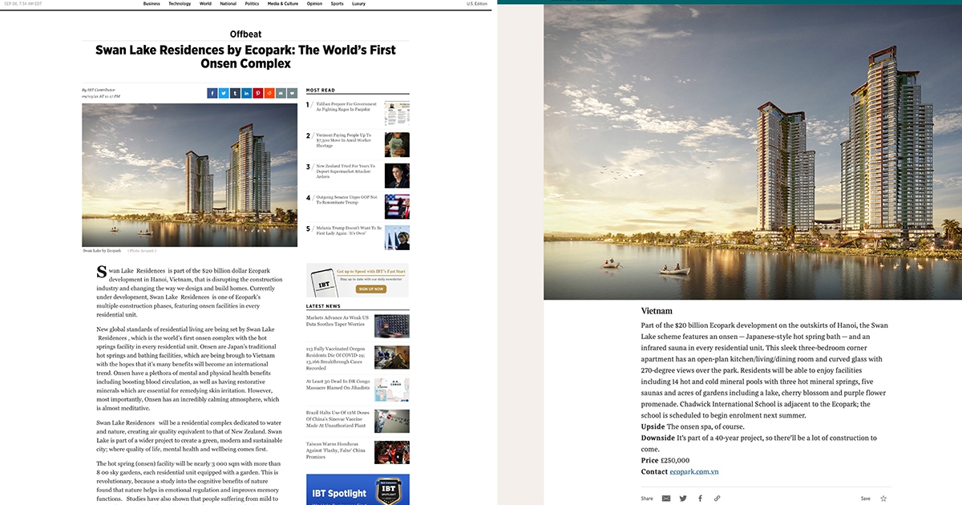962x505 pixels.
Task: Select the Luxury nav item
Action: [358, 4]
